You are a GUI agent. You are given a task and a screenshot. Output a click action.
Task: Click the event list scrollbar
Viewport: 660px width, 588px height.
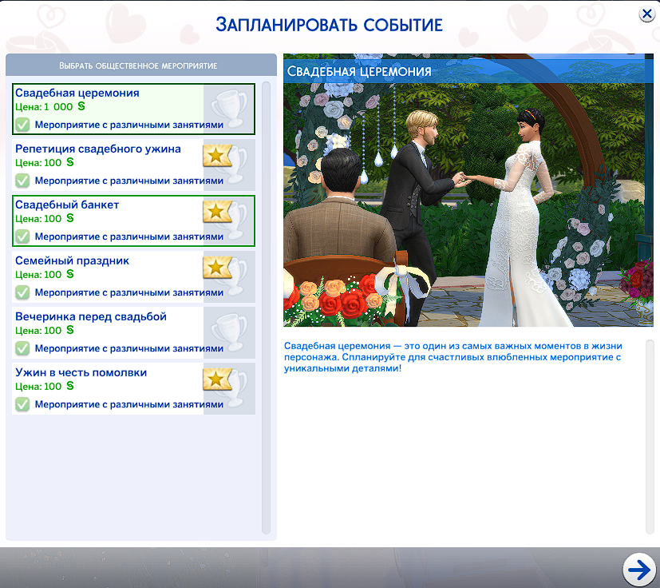click(266, 308)
